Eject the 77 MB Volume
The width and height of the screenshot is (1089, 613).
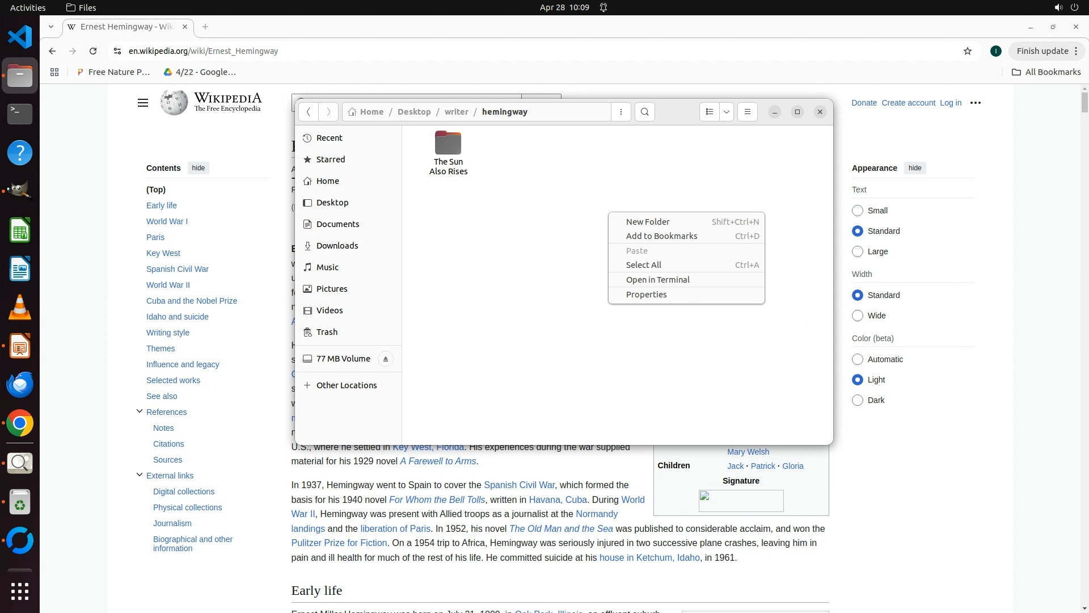(x=385, y=359)
